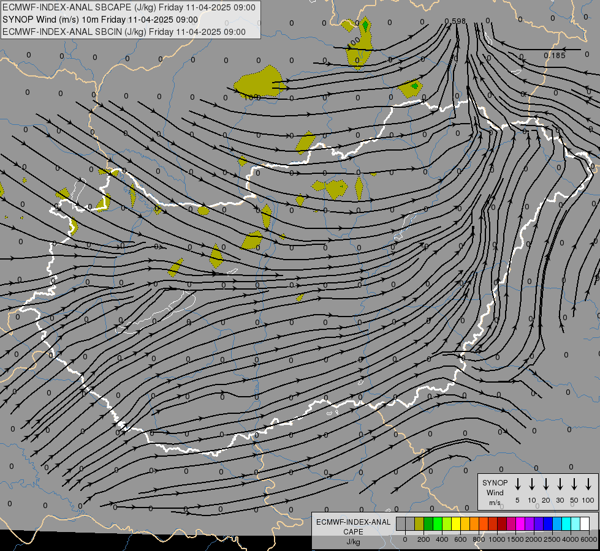Pick the bright green CAPE scale swatch

tap(438, 524)
